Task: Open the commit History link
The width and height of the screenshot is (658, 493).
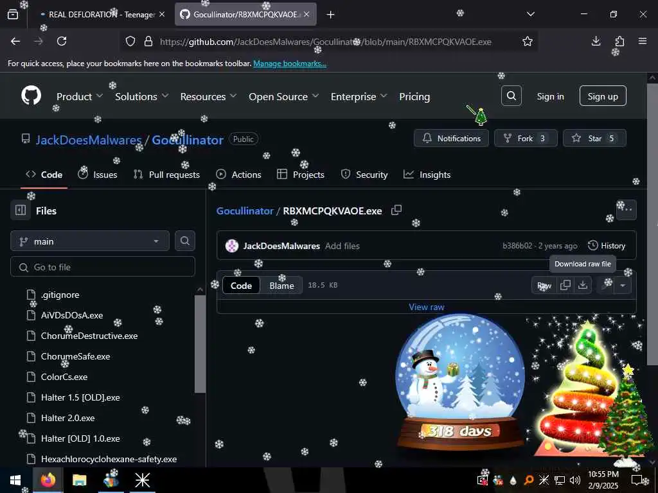Action: coord(607,246)
